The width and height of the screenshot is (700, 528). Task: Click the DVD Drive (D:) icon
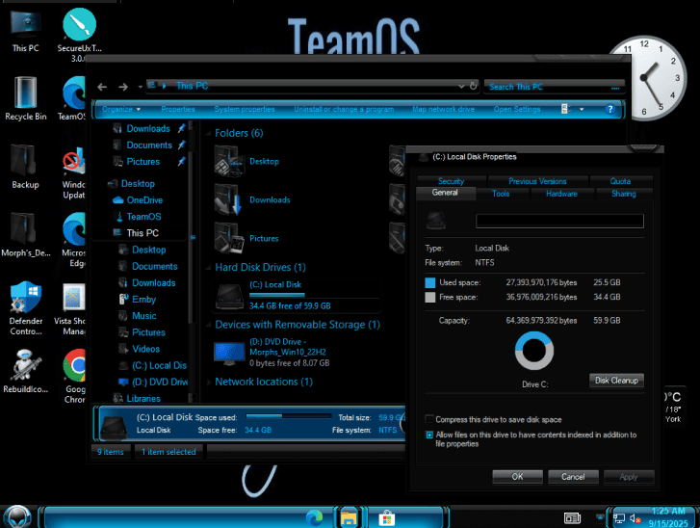click(228, 353)
